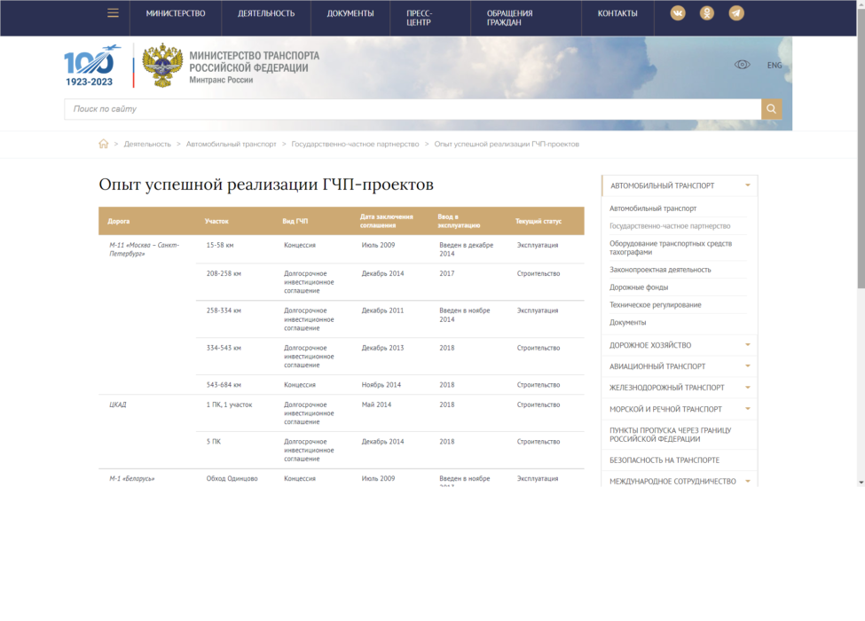Open the VK social network icon

pos(678,13)
